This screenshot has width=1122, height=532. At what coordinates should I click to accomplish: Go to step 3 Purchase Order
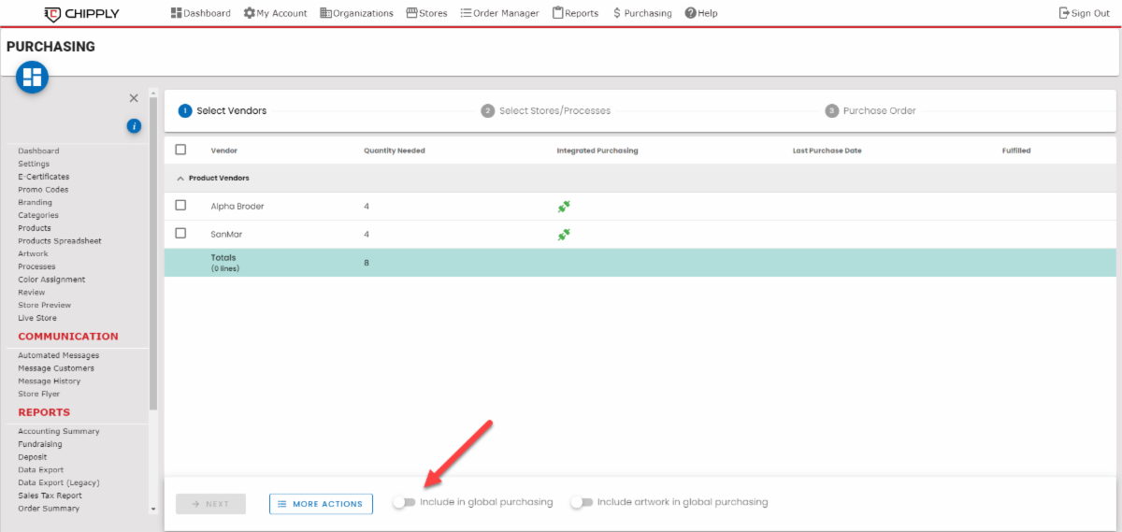point(870,110)
